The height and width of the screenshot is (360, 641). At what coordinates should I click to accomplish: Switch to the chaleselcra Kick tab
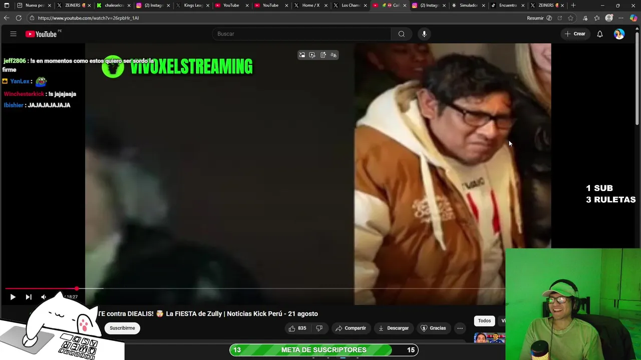click(x=114, y=5)
